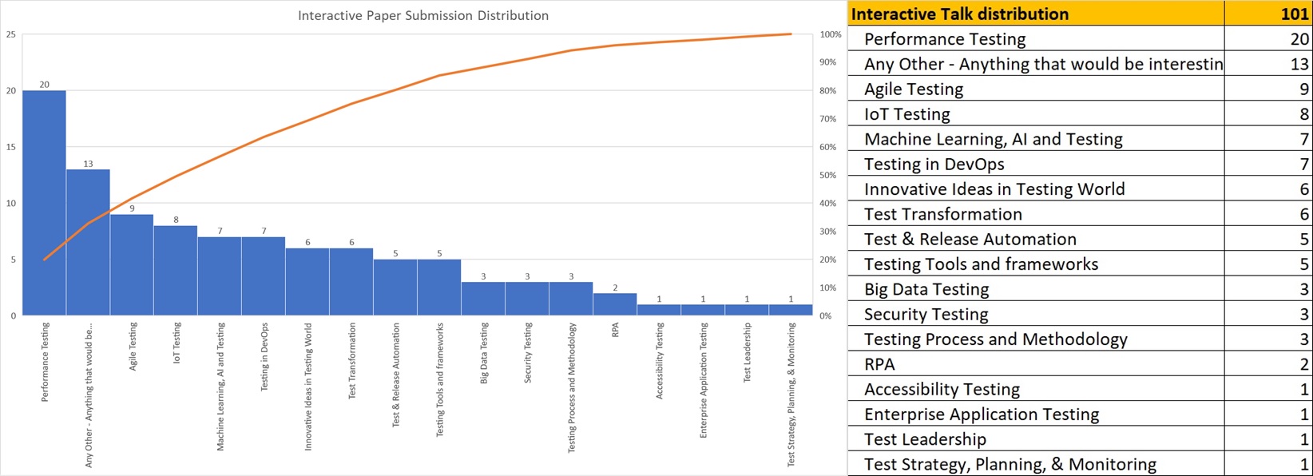Image resolution: width=1313 pixels, height=476 pixels.
Task: Select the 'Performance Testing' table row
Action: [x=945, y=39]
